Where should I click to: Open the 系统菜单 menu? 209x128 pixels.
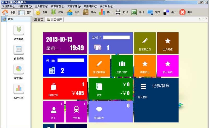coord(9,6)
